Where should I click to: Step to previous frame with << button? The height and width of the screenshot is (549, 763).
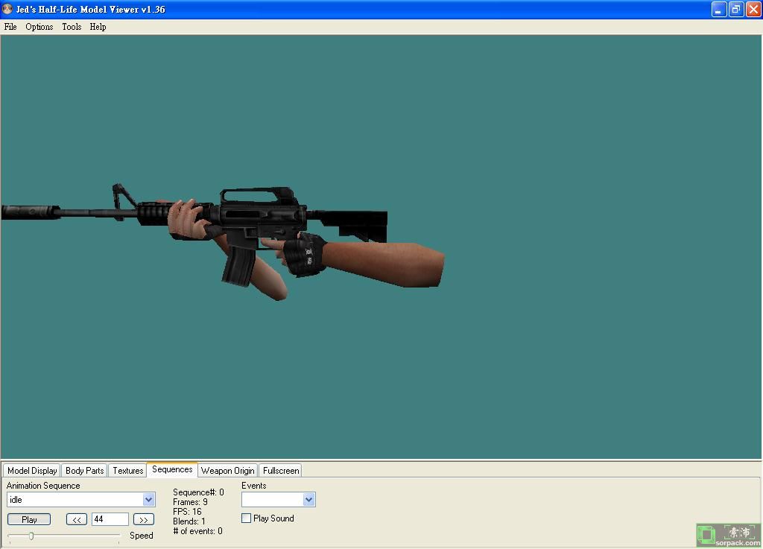[x=76, y=519]
